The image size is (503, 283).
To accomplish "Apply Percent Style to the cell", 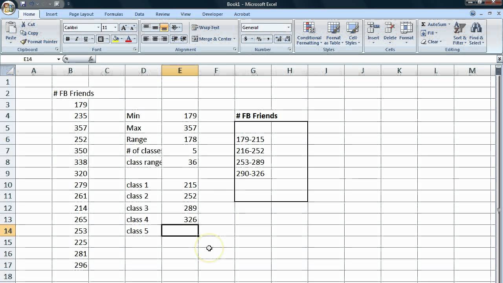I will pyautogui.click(x=259, y=39).
